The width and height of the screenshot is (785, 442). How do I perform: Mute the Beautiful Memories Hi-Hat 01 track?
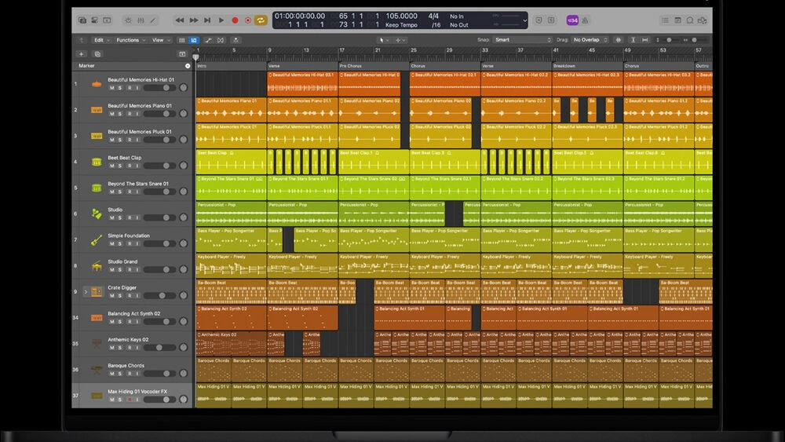tap(111, 88)
